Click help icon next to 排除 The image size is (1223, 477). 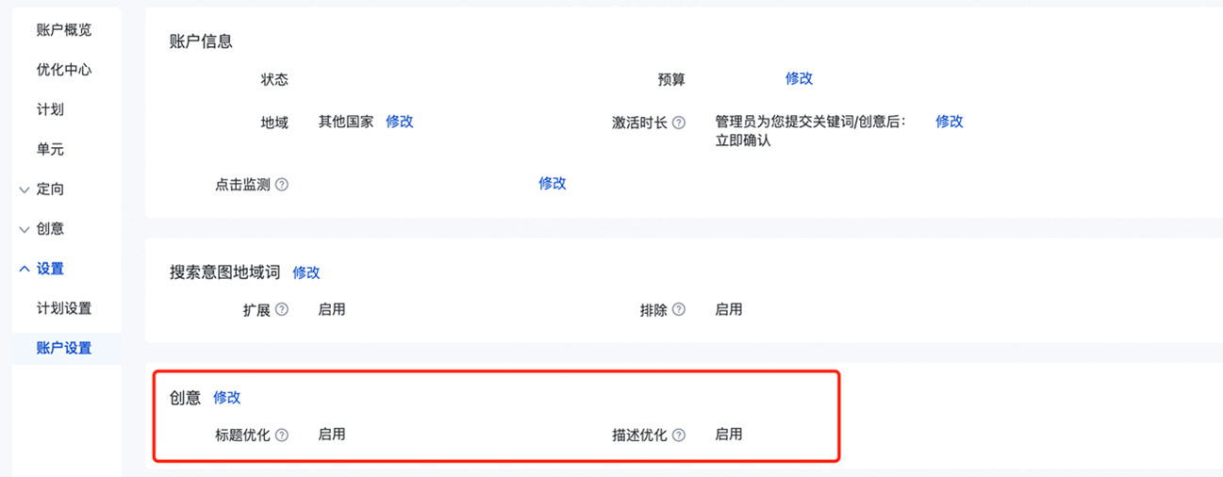click(x=679, y=310)
